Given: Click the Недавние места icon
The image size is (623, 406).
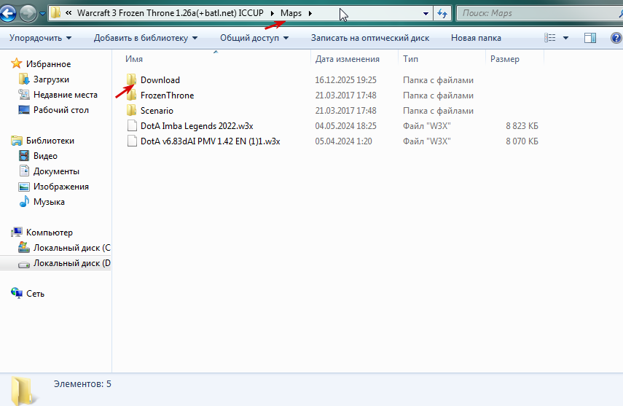Looking at the screenshot, I should (x=24, y=94).
